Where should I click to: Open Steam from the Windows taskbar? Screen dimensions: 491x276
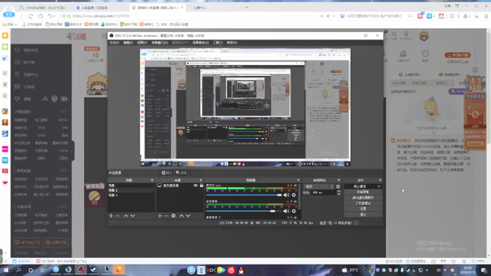(x=94, y=270)
